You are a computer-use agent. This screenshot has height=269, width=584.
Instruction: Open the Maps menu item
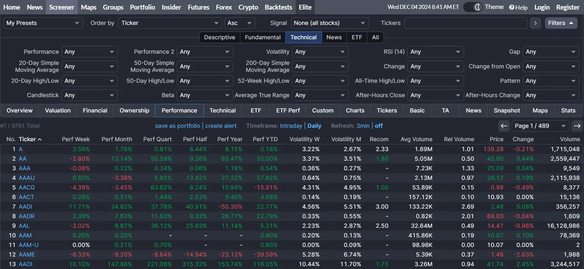tap(89, 7)
